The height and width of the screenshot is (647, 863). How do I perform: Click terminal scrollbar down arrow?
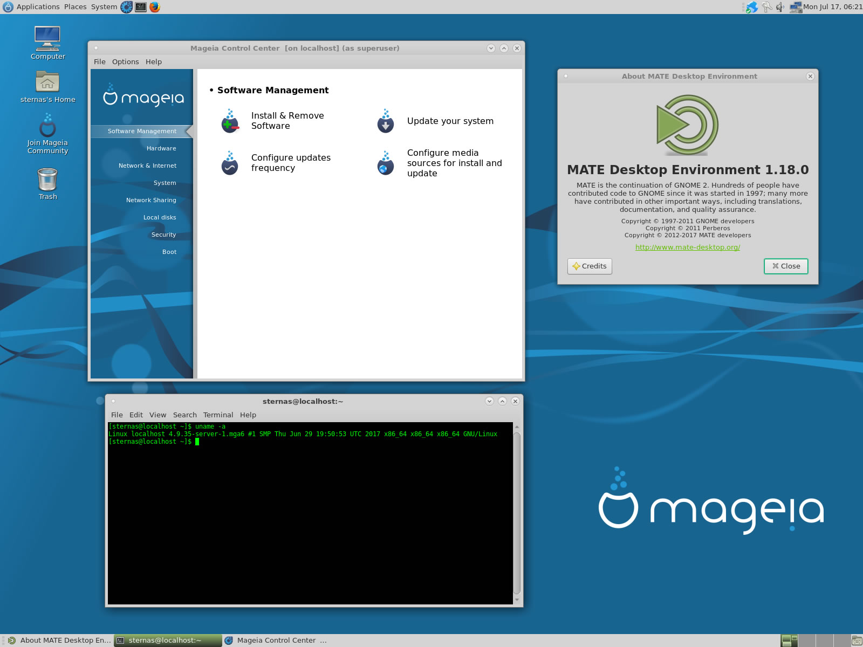tap(517, 600)
